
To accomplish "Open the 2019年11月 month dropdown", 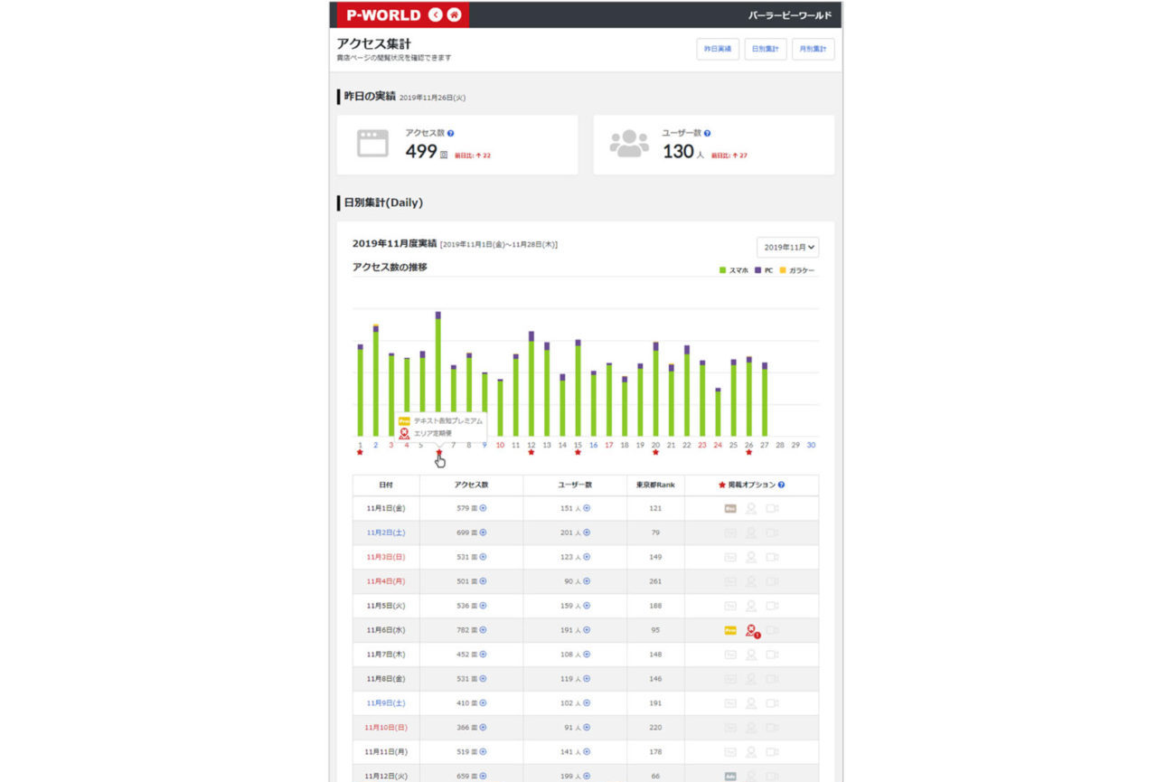I will click(x=788, y=247).
